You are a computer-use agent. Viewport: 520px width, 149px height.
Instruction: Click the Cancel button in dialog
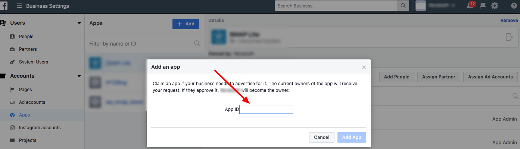tap(321, 137)
